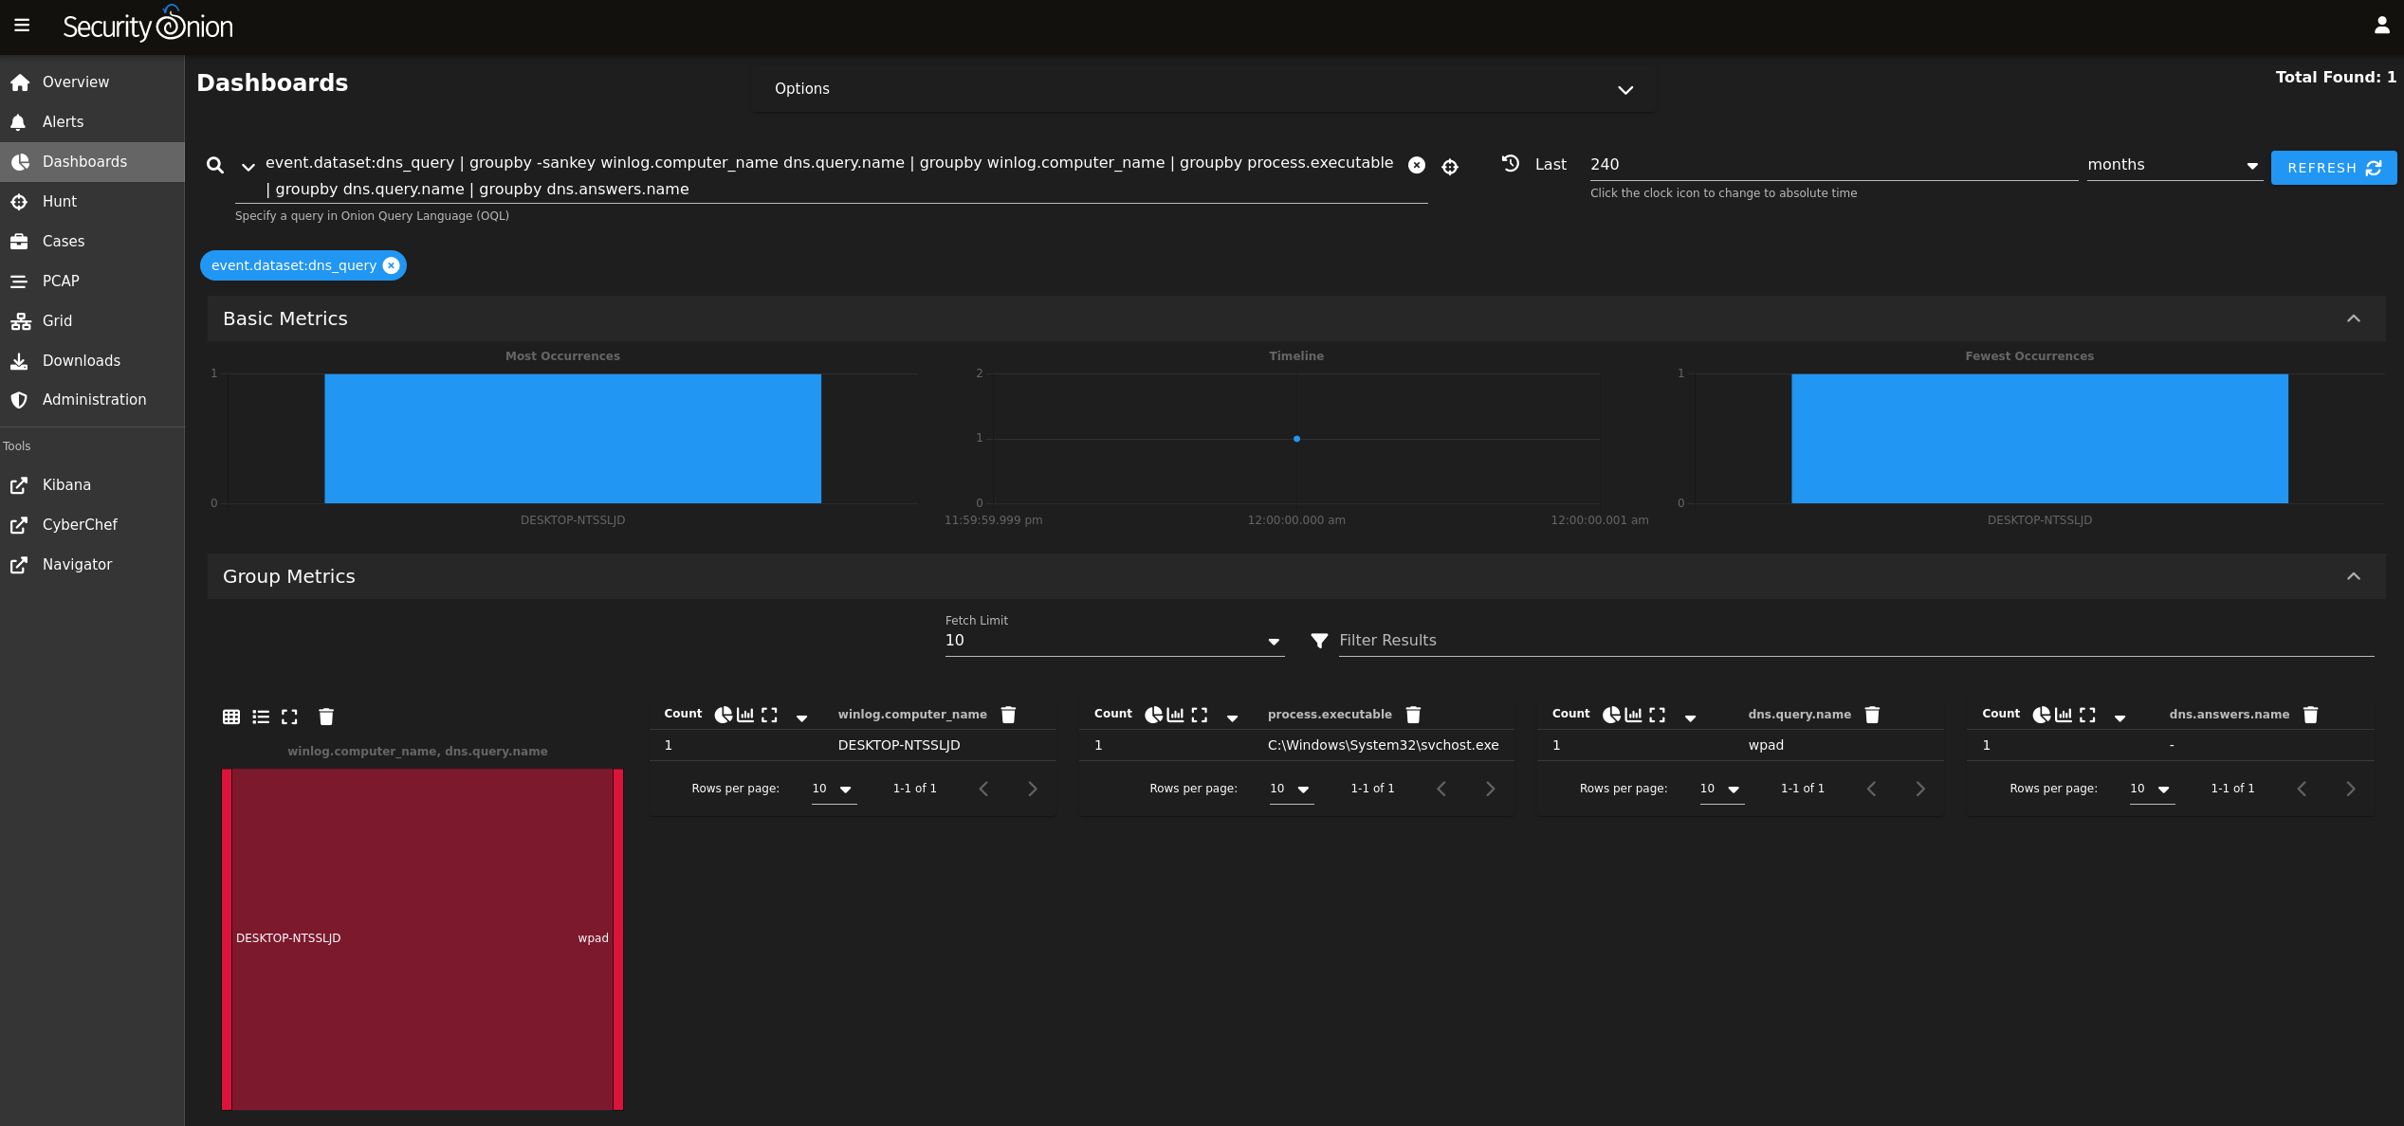The height and width of the screenshot is (1126, 2404).
Task: Collapse the Group Metrics section
Action: [2354, 576]
